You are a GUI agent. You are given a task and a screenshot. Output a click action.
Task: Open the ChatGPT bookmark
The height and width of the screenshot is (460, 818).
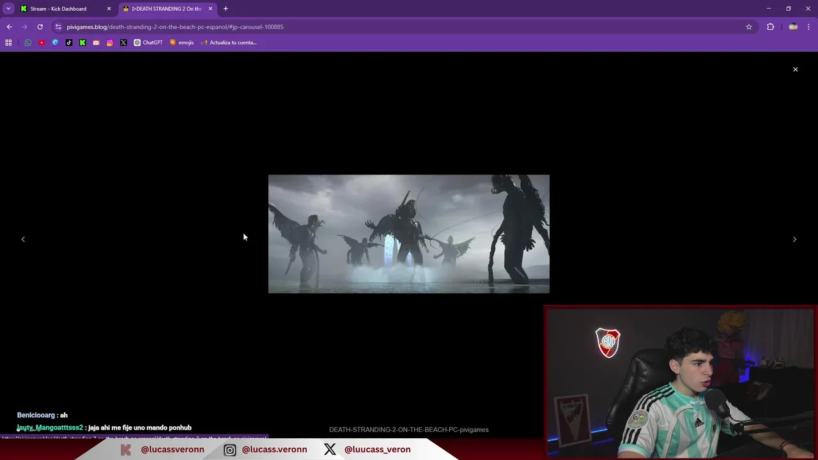tap(148, 42)
